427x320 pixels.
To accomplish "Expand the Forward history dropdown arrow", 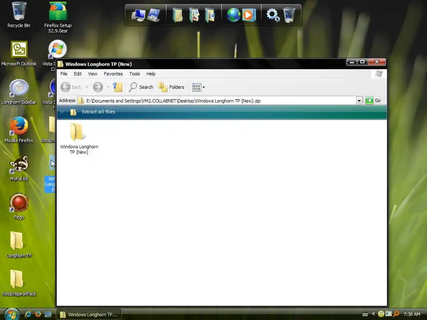I will tap(108, 87).
